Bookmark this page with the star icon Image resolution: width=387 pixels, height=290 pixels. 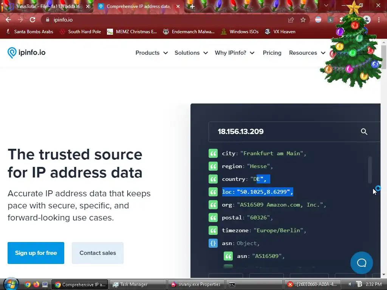tap(303, 20)
